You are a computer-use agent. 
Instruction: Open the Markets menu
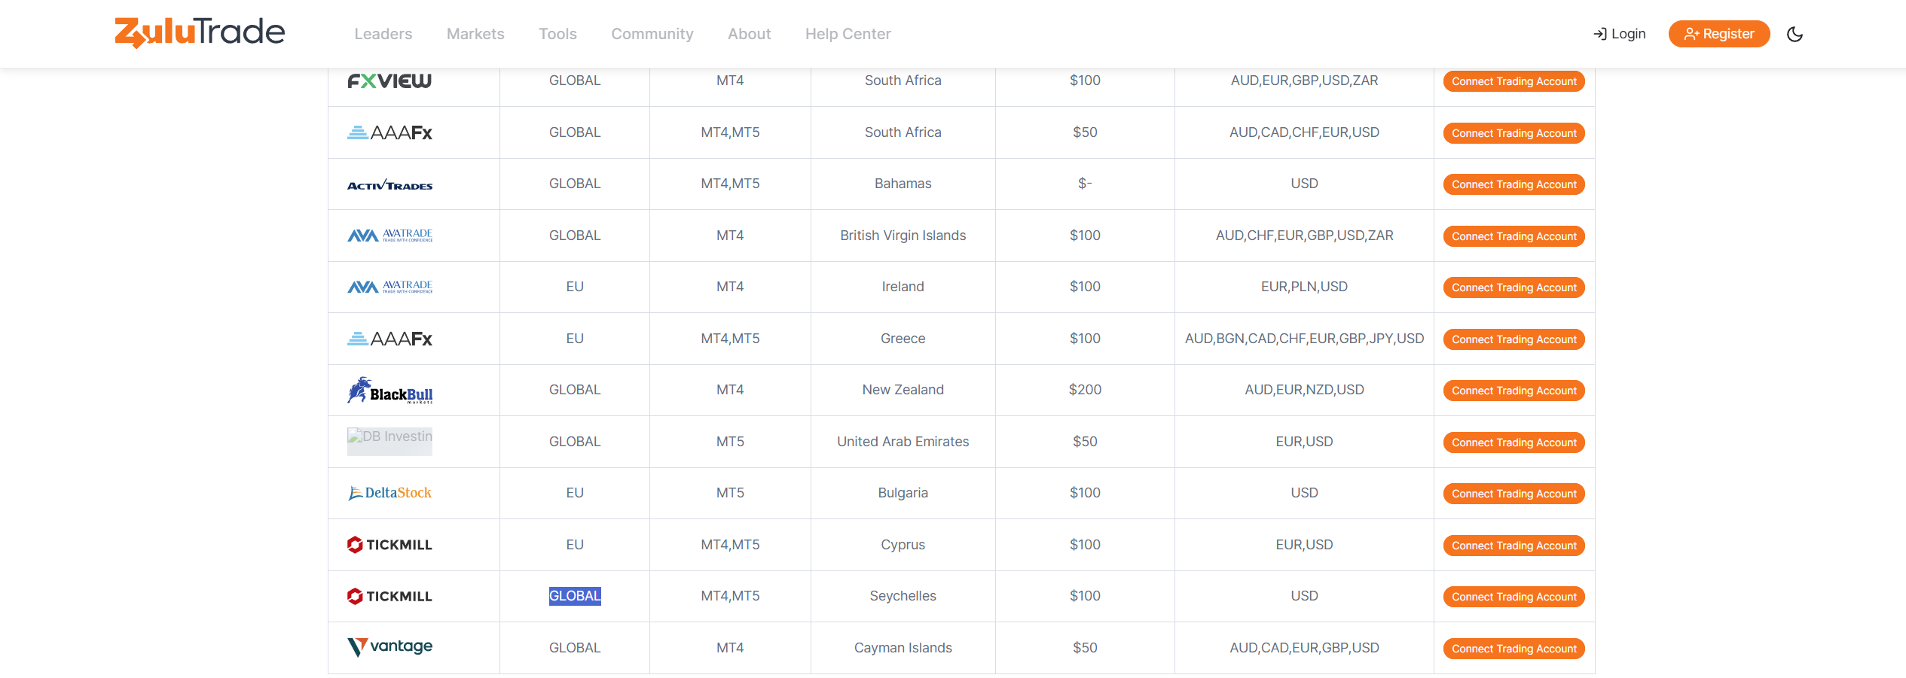(x=475, y=34)
